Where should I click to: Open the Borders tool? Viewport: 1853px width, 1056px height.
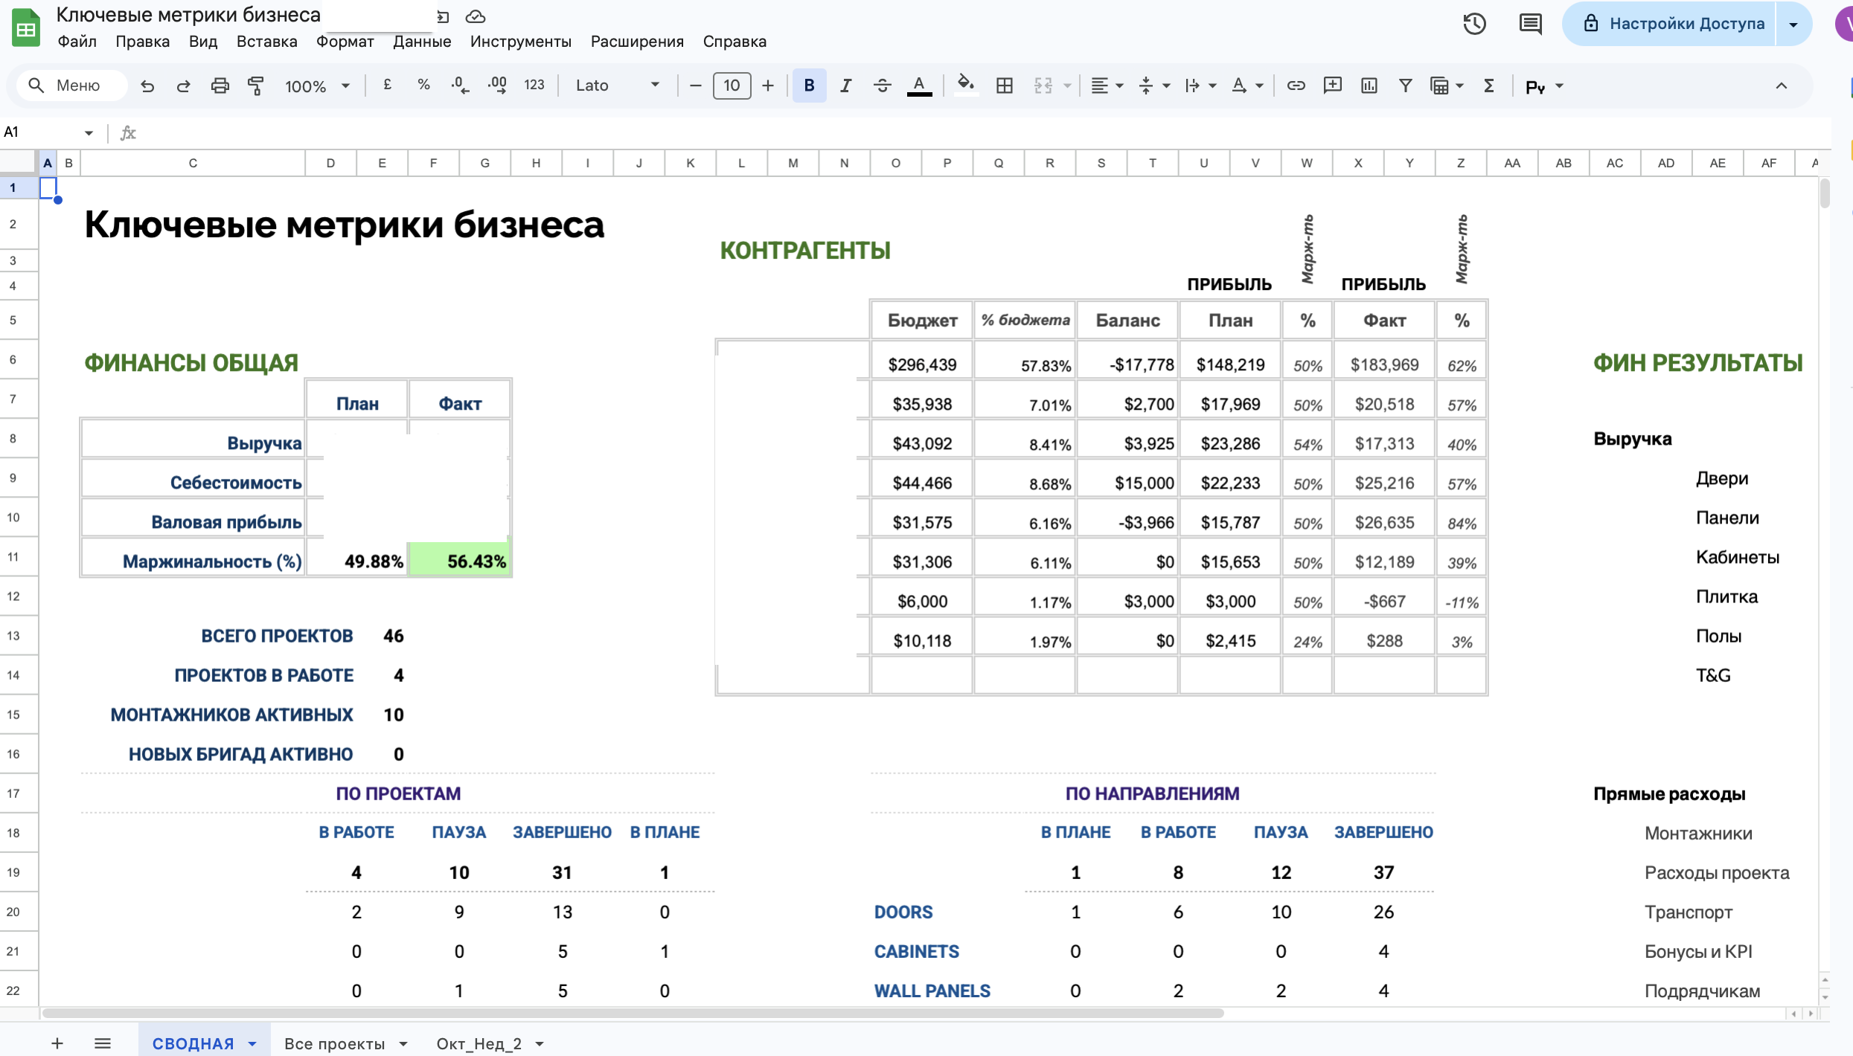[1004, 86]
